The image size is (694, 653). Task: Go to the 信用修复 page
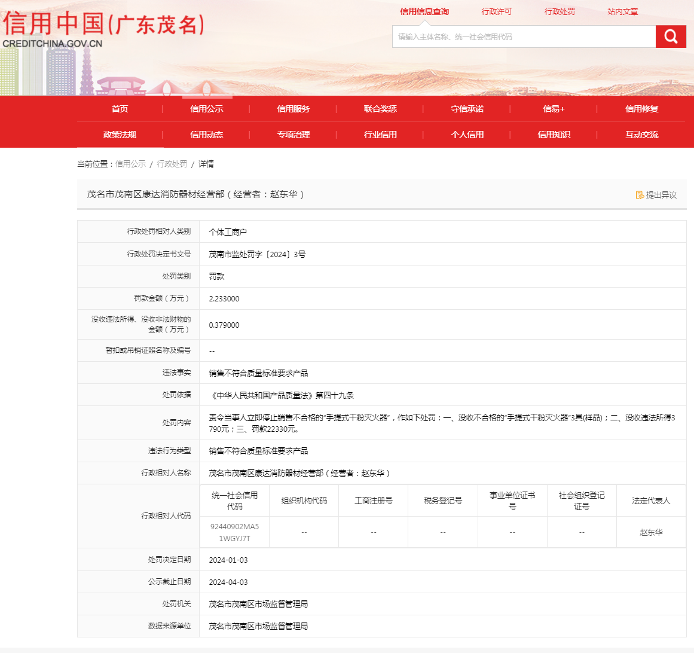click(641, 109)
